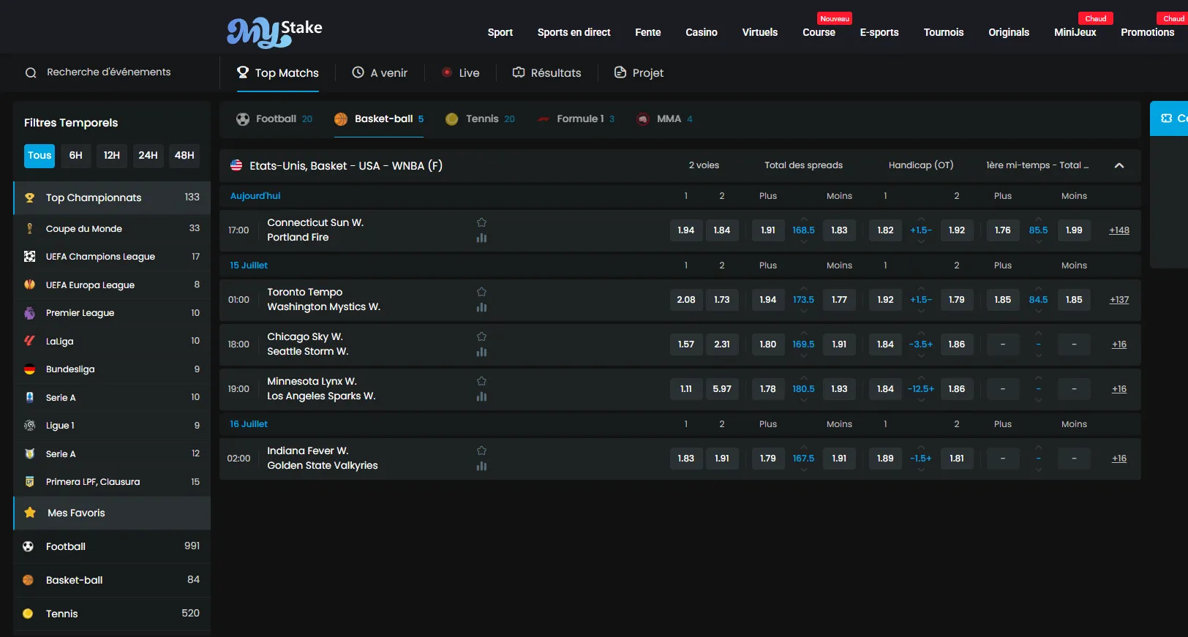Select the Formule 1 sport icon
Viewport: 1188px width, 637px height.
[544, 119]
